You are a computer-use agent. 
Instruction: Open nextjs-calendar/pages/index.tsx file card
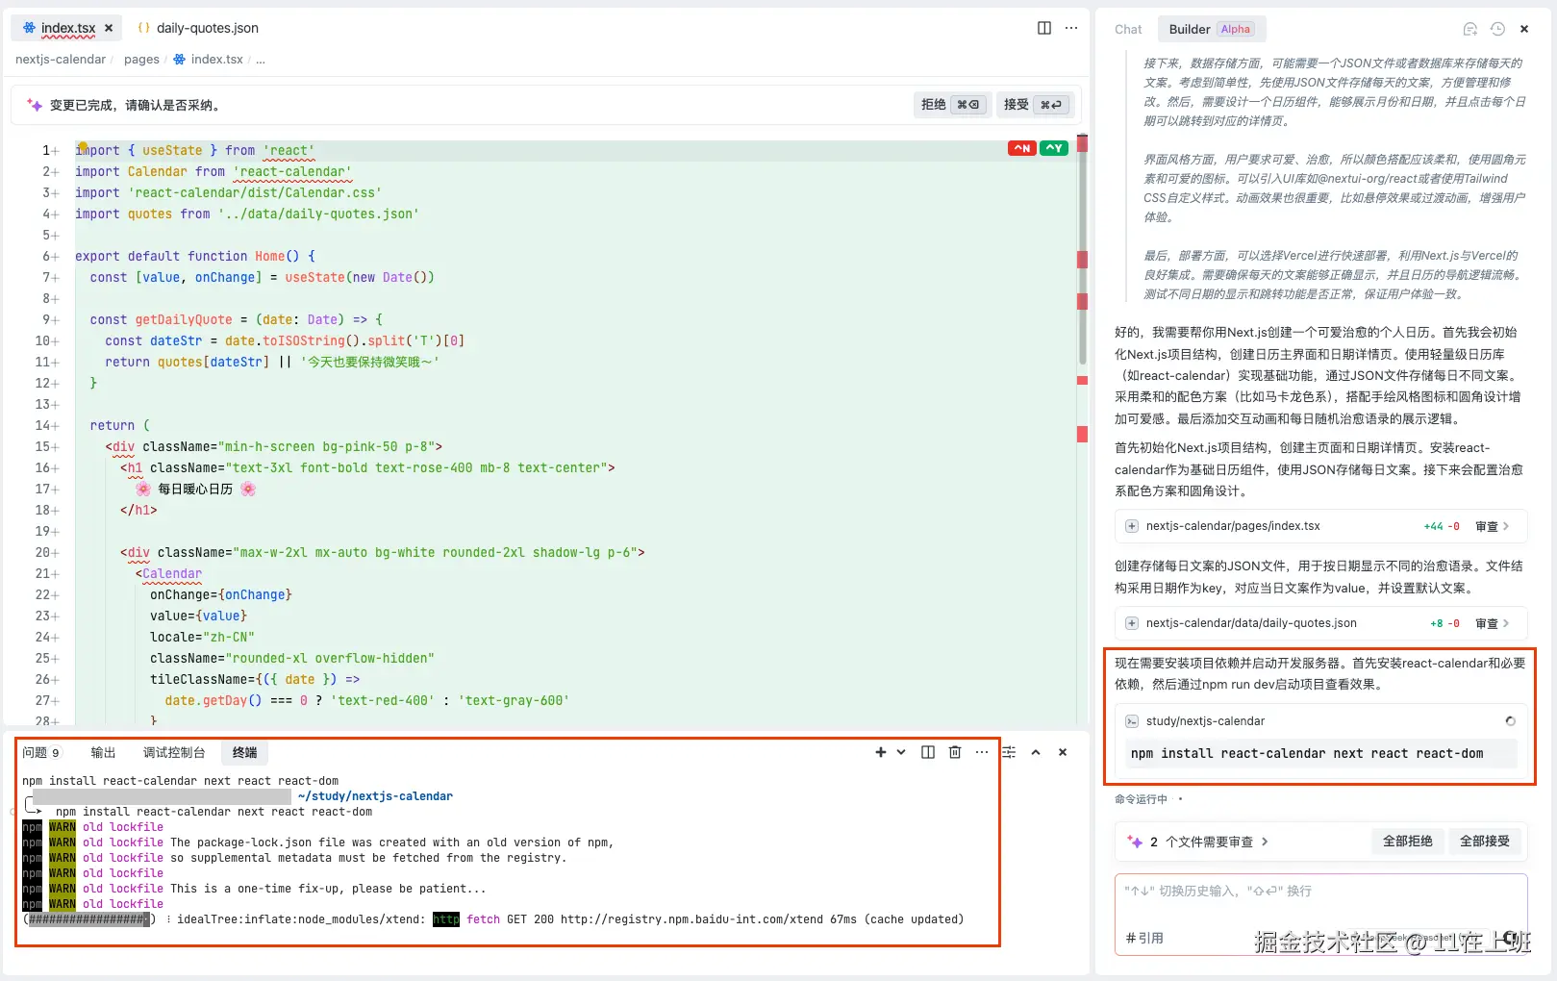(1321, 526)
